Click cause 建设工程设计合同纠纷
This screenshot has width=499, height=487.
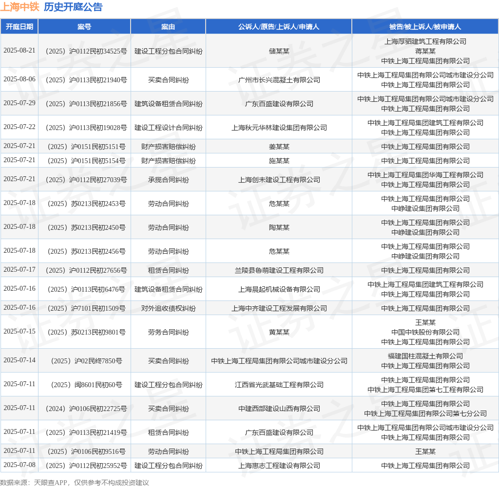click(x=168, y=128)
